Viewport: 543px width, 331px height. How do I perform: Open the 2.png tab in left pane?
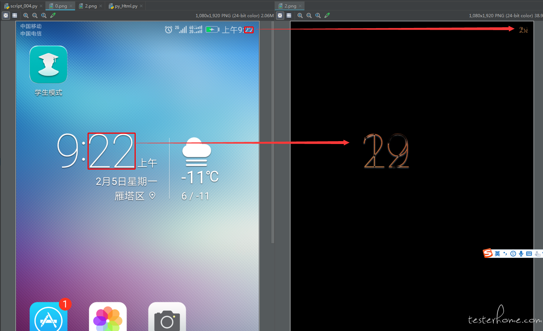click(x=91, y=6)
